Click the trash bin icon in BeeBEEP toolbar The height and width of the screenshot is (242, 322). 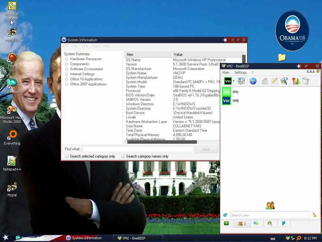(306, 81)
